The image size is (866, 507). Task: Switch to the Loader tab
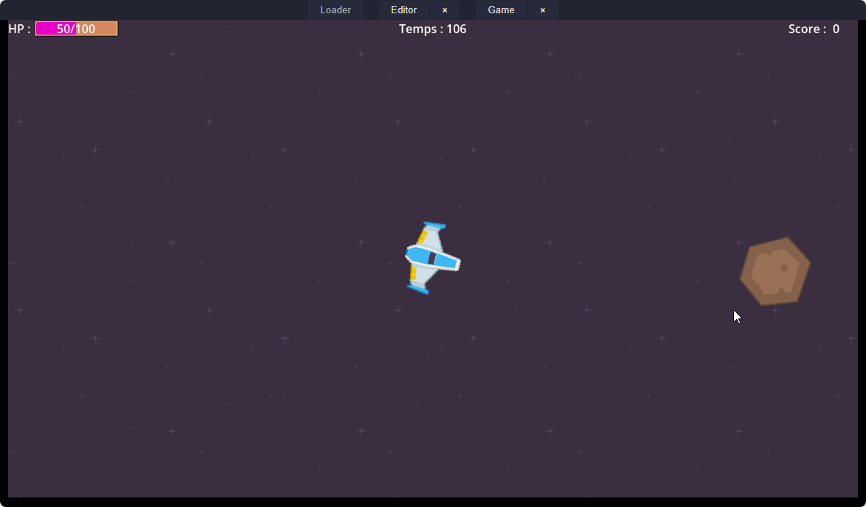click(335, 10)
